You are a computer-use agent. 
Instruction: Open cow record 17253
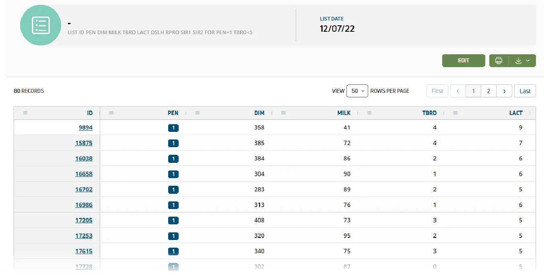coord(84,236)
